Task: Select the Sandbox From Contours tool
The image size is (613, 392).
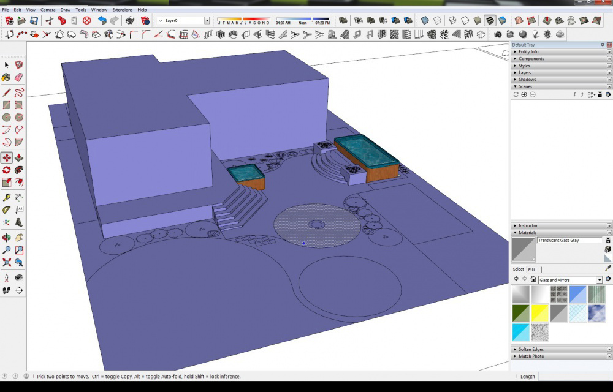Action: pyautogui.click(x=519, y=20)
